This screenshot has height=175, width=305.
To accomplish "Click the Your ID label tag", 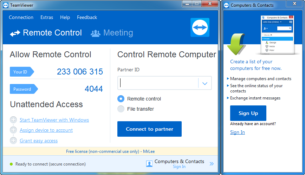I will 22,72.
